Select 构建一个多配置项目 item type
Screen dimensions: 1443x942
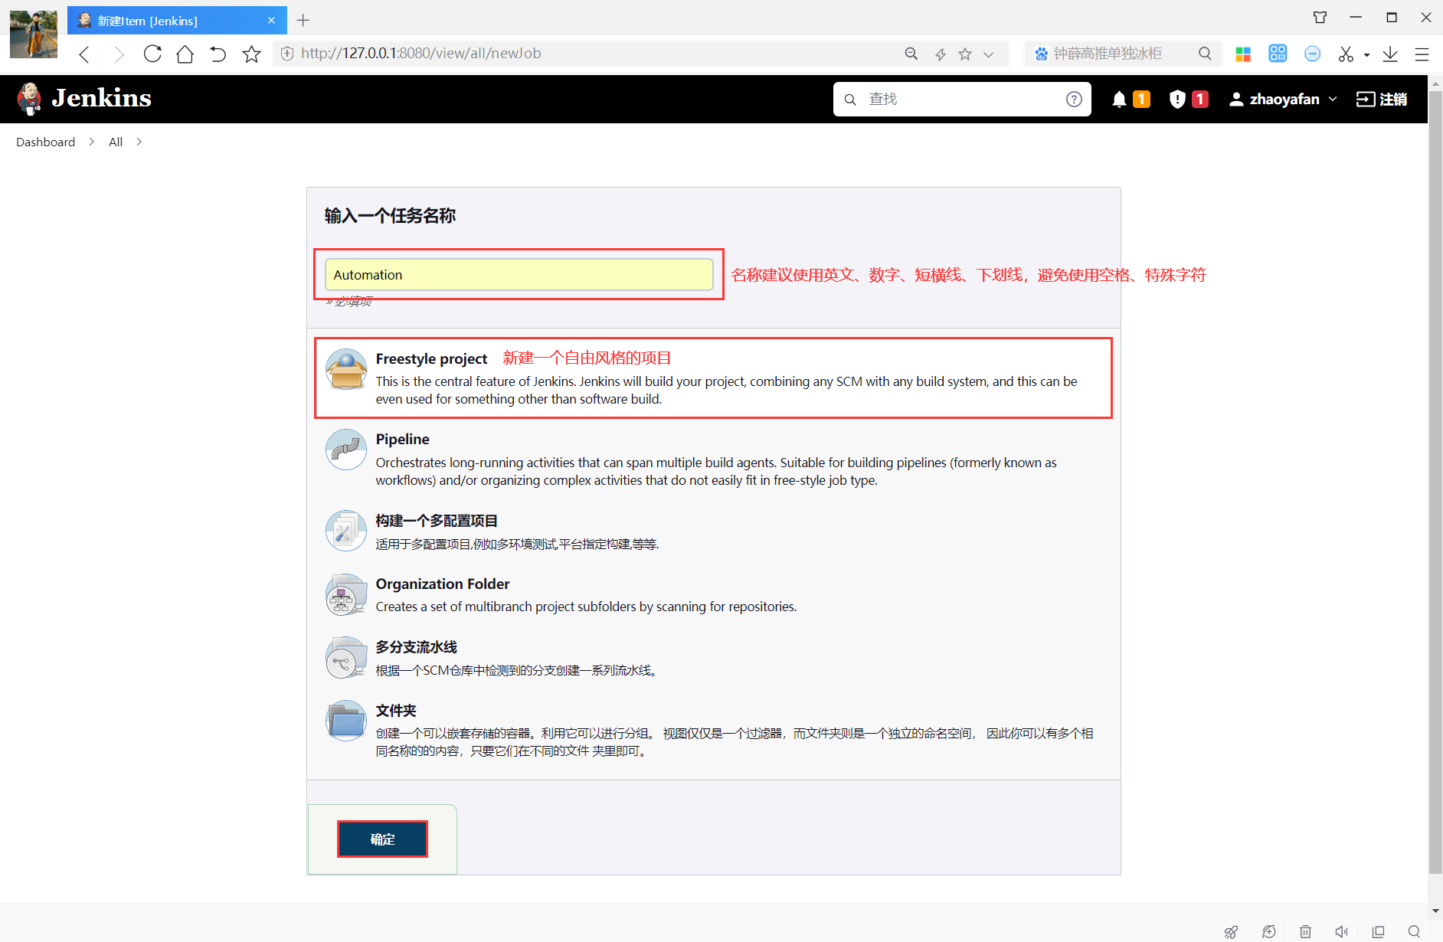coord(713,531)
